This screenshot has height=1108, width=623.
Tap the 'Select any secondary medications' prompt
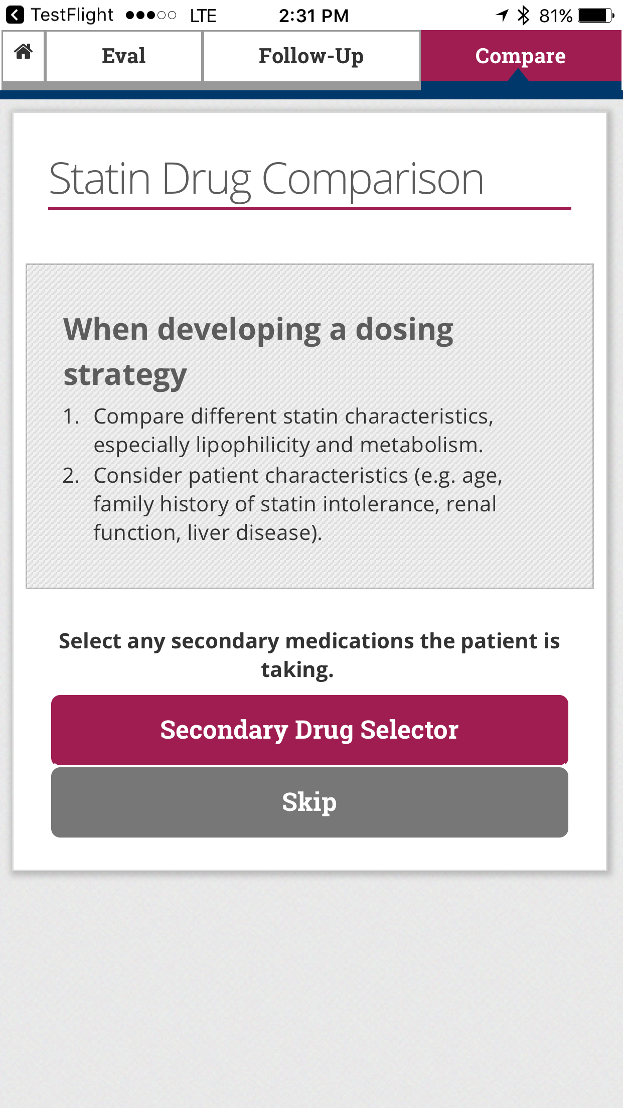(x=309, y=655)
